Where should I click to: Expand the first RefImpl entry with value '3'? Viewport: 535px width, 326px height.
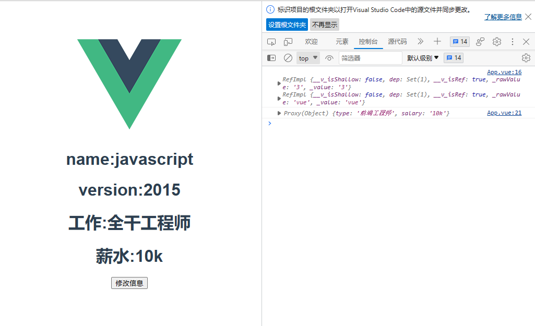tap(279, 83)
